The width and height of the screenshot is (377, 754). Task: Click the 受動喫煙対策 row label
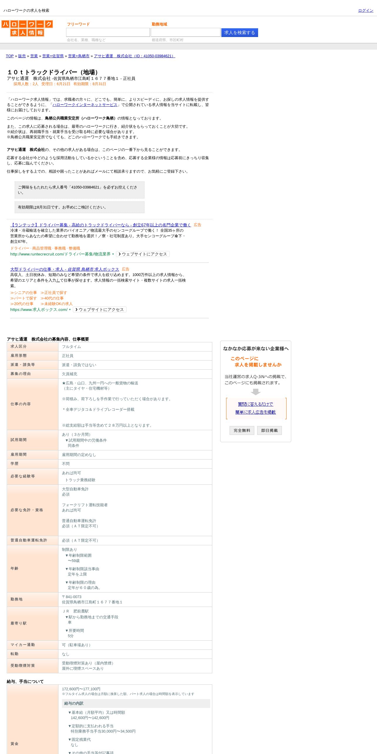[x=23, y=666]
